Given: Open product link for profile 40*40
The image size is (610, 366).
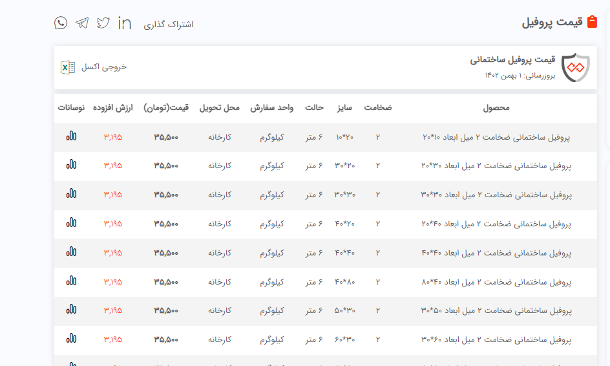Looking at the screenshot, I should 496,253.
